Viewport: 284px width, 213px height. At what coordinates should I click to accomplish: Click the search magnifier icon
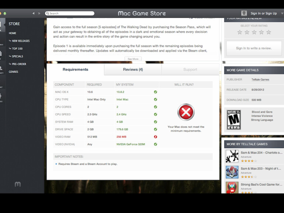pos(48,13)
